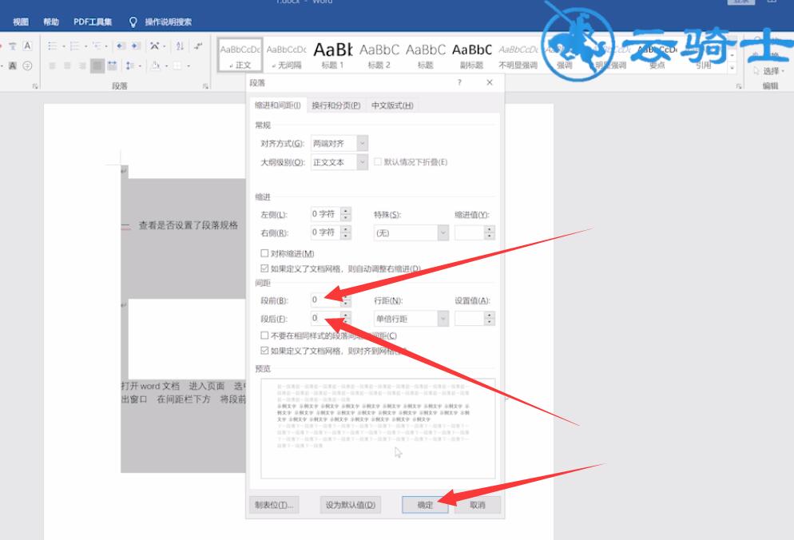Expand bullets list dropdown arrow

64,46
